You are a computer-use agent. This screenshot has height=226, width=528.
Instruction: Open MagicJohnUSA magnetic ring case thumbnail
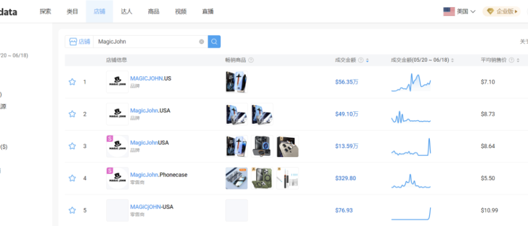click(x=262, y=146)
